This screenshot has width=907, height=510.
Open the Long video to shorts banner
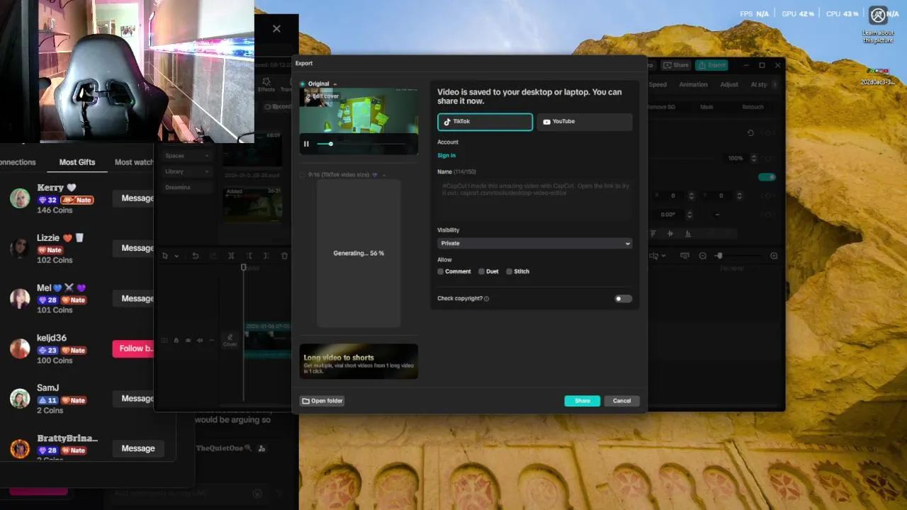tap(359, 361)
